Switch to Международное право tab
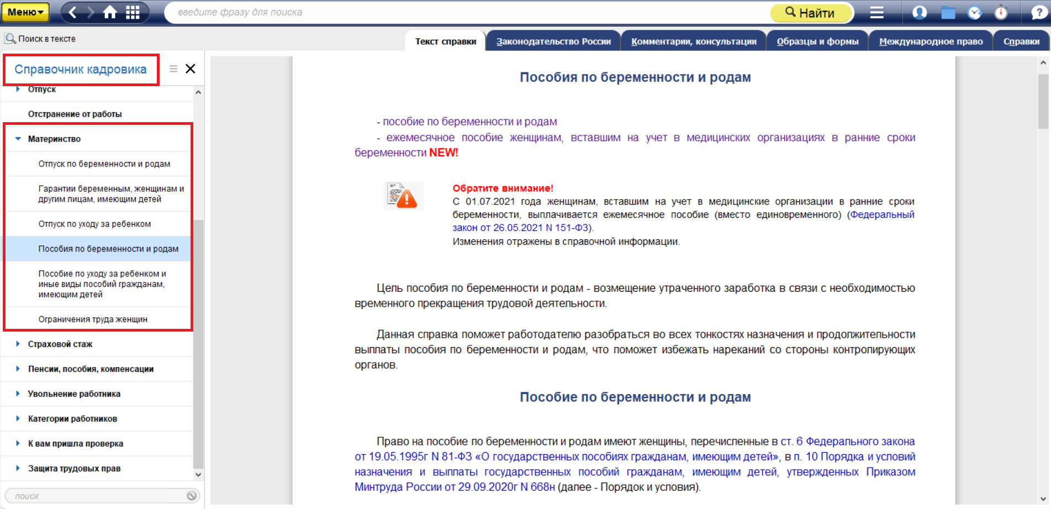1051x509 pixels. coord(931,41)
